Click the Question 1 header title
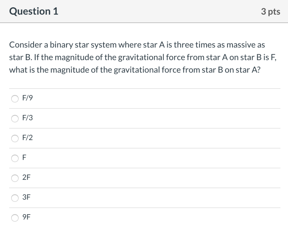The image size is (288, 237). pyautogui.click(x=33, y=11)
